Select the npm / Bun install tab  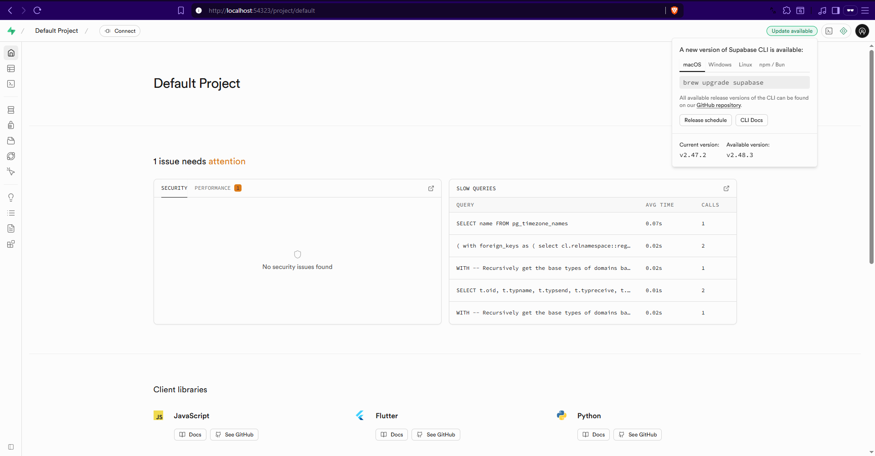[772, 65]
